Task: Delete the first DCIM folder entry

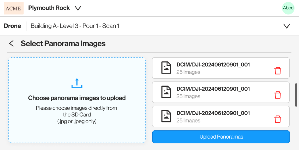Action: point(277,71)
